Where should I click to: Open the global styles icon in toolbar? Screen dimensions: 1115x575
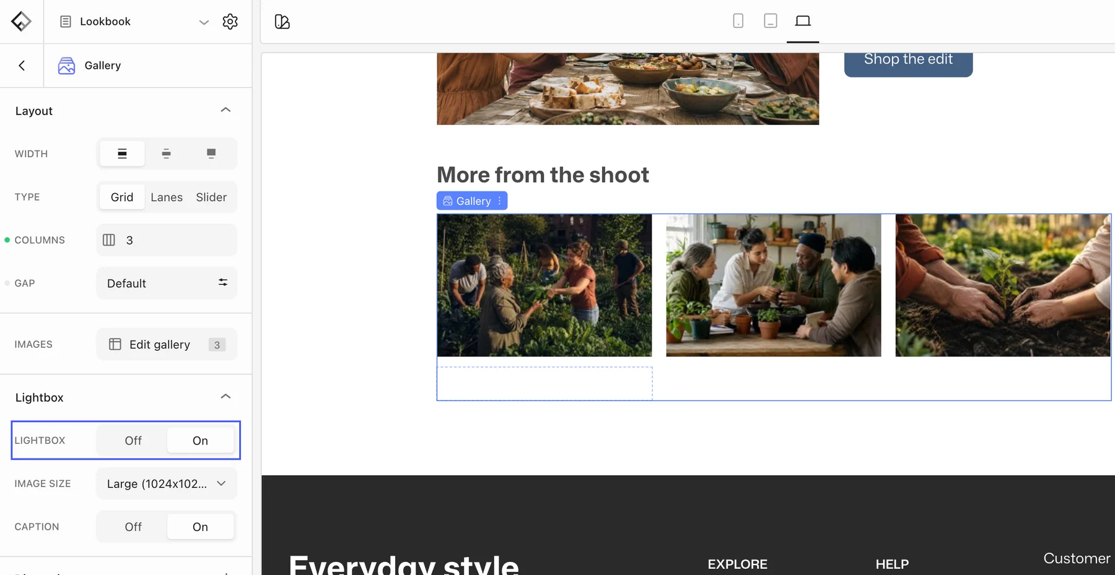[x=282, y=22]
